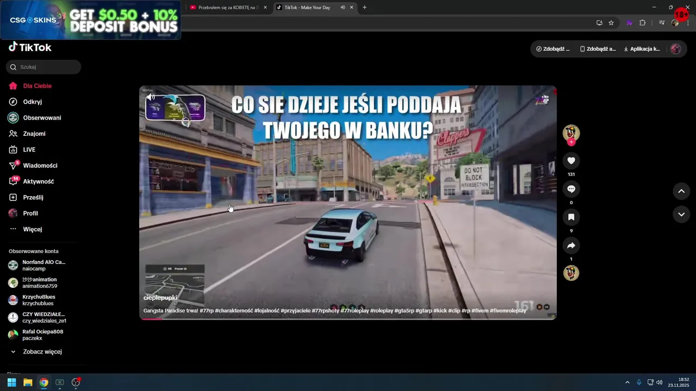
Task: Open Znajomi in the sidebar
Action: [x=34, y=134]
